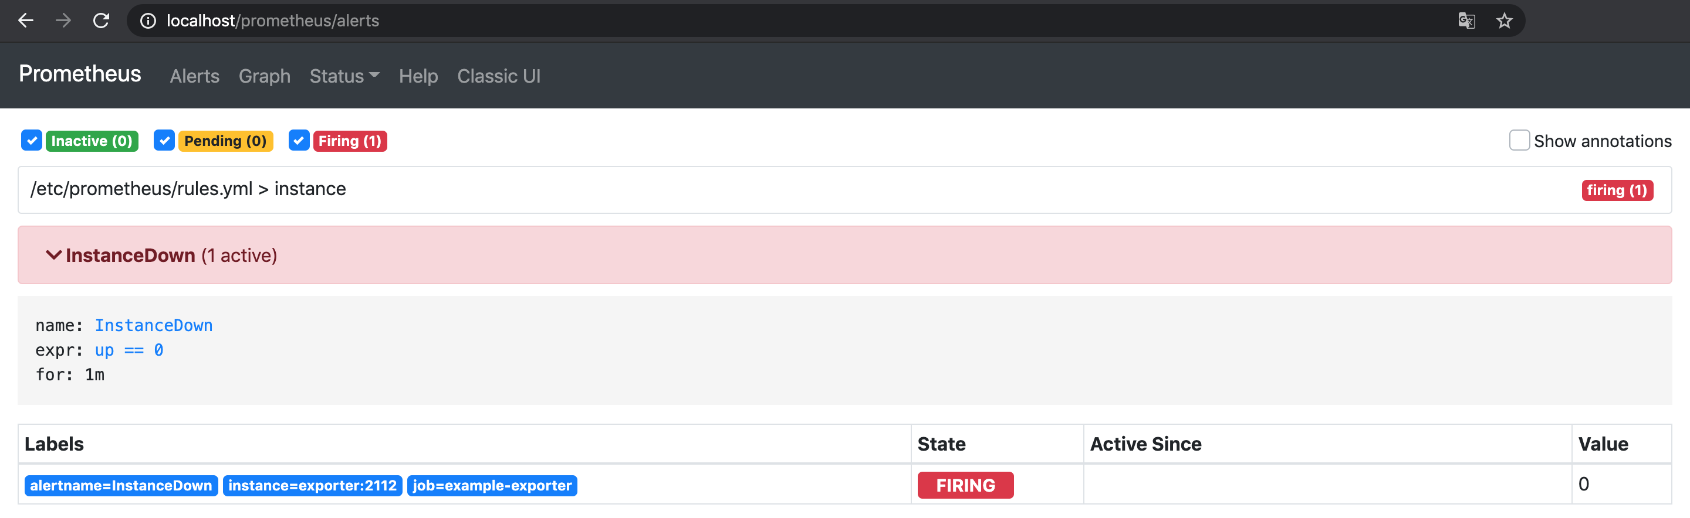This screenshot has height=518, width=1690.
Task: Reload the page with refresh icon
Action: tap(101, 21)
